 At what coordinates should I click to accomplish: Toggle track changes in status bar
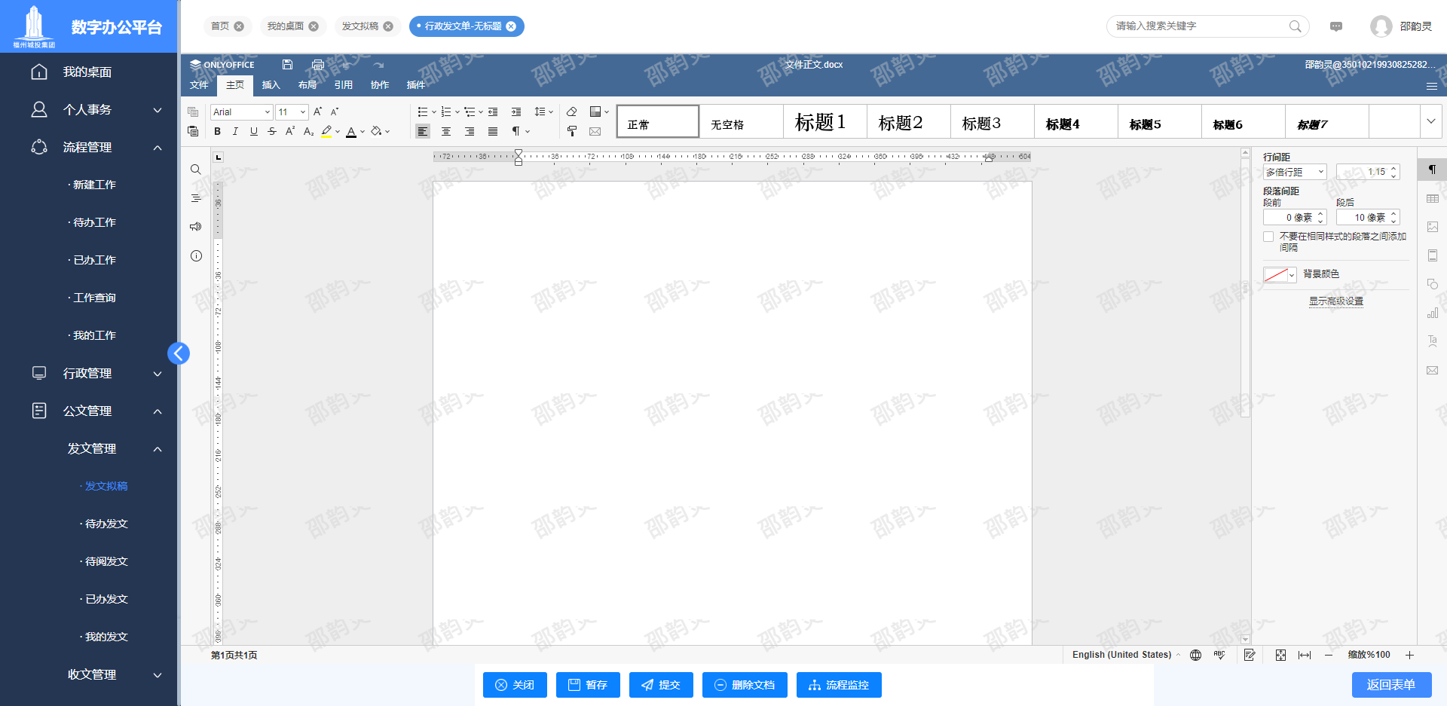click(x=1250, y=655)
